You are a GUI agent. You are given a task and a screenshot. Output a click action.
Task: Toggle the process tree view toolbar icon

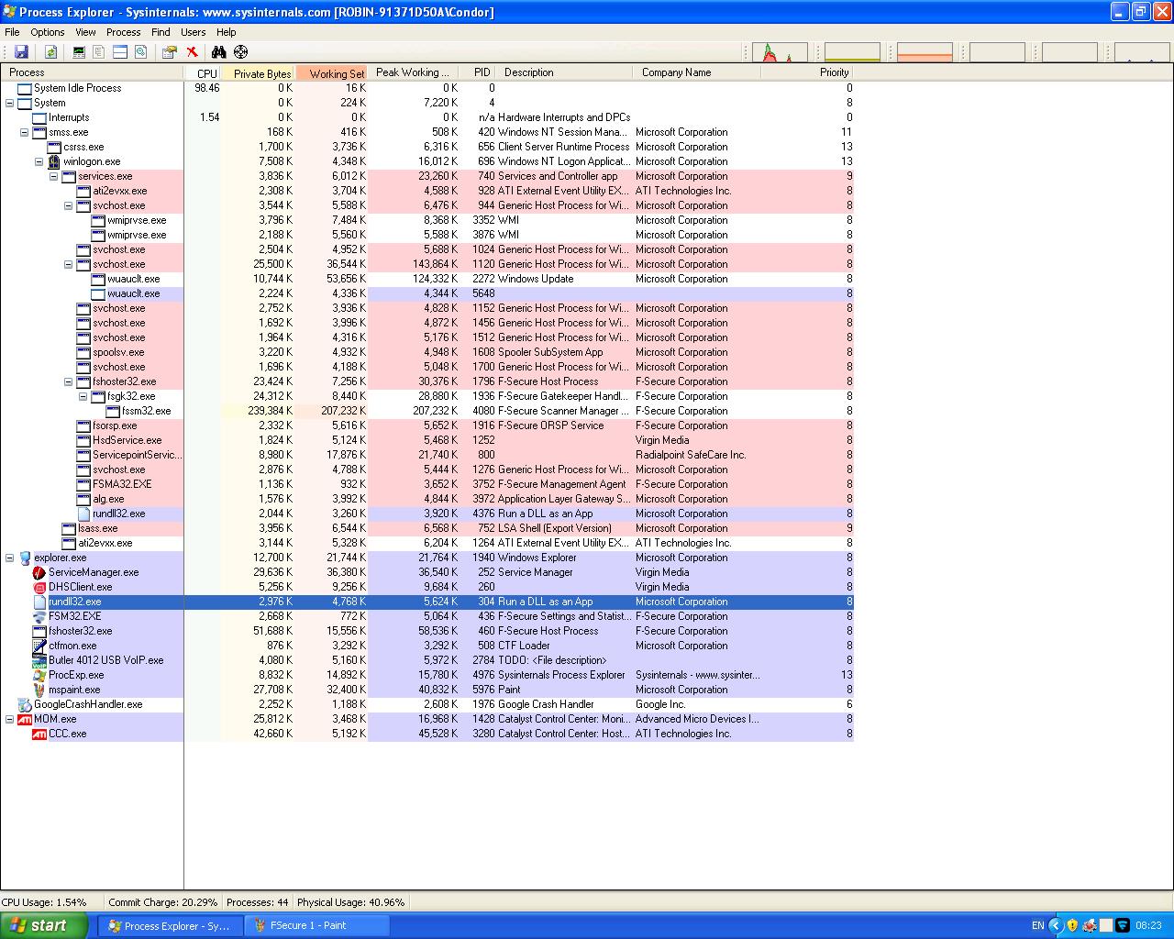click(x=99, y=52)
